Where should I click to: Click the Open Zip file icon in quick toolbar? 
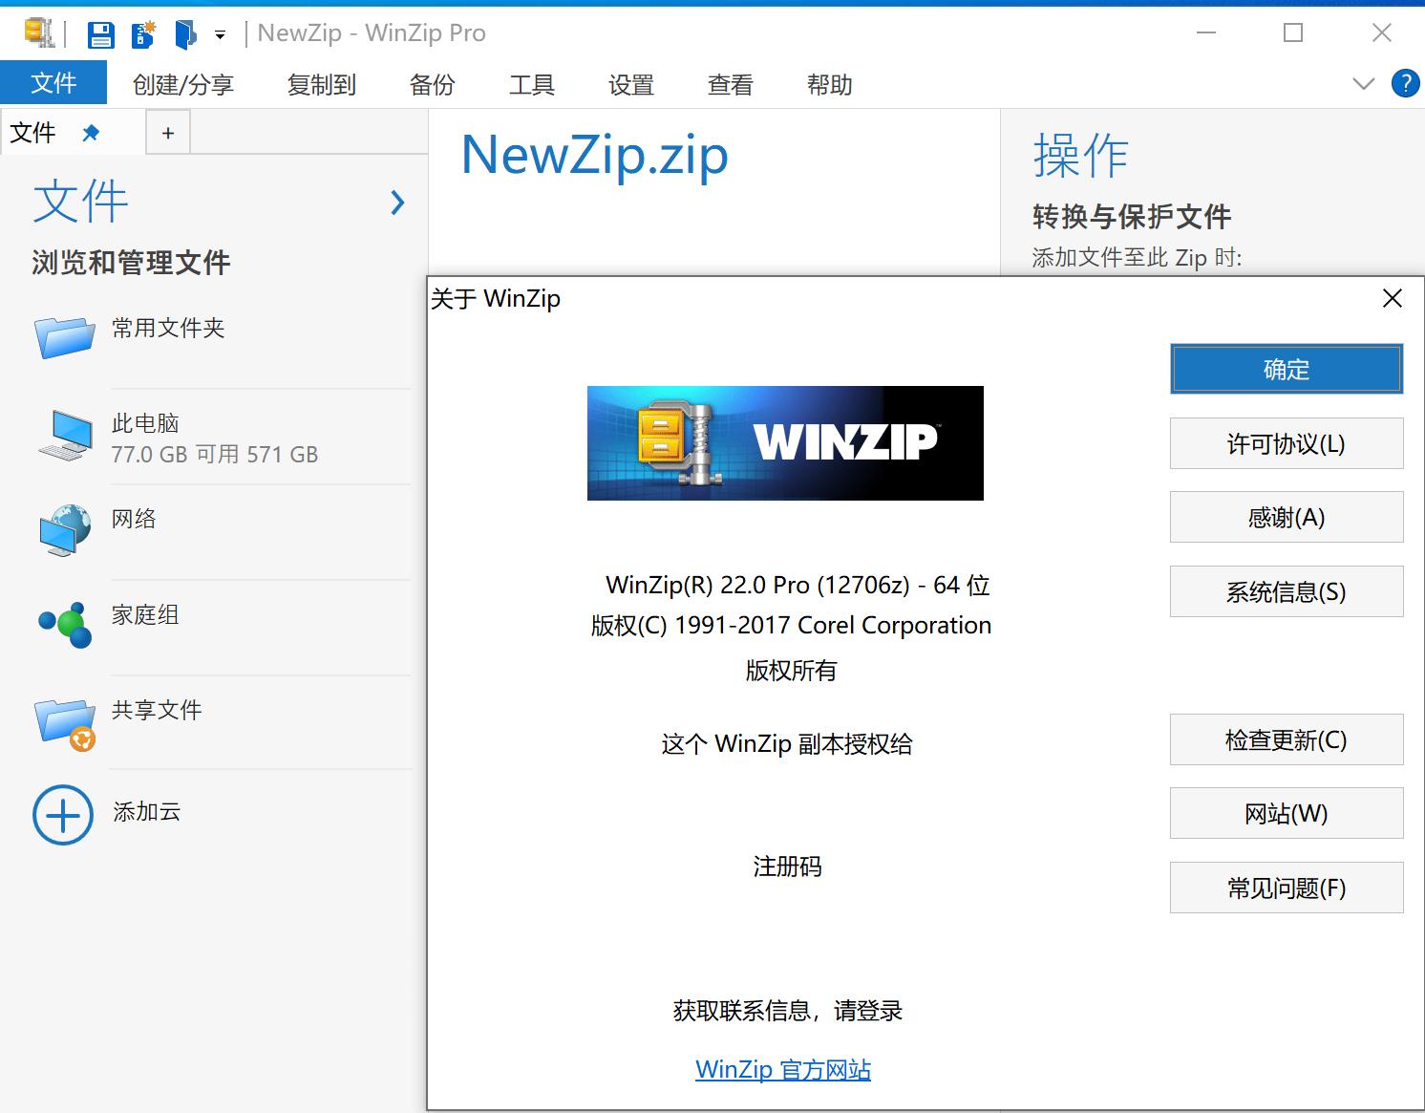coord(185,35)
